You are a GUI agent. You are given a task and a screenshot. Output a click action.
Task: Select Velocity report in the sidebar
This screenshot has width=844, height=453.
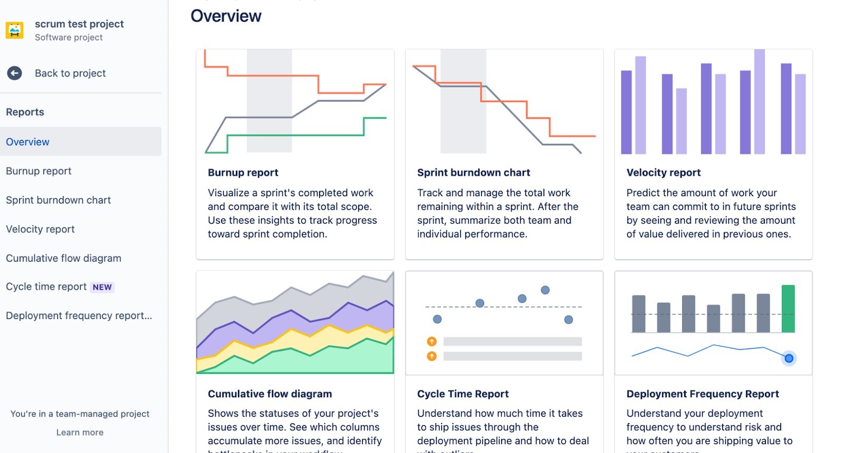coord(40,229)
